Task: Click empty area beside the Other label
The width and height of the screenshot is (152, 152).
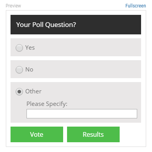Action: tap(91, 91)
